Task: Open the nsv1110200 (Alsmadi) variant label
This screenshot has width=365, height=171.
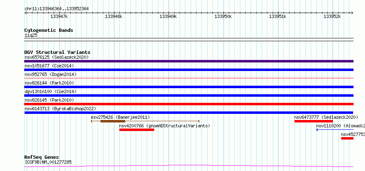Action: [340, 126]
